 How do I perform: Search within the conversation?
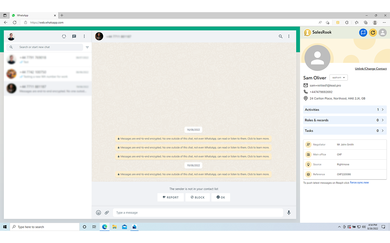coord(281,36)
